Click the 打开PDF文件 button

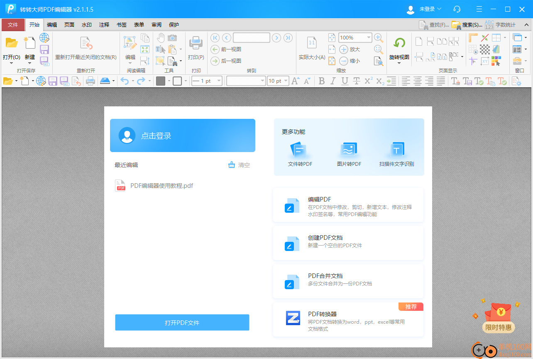182,322
